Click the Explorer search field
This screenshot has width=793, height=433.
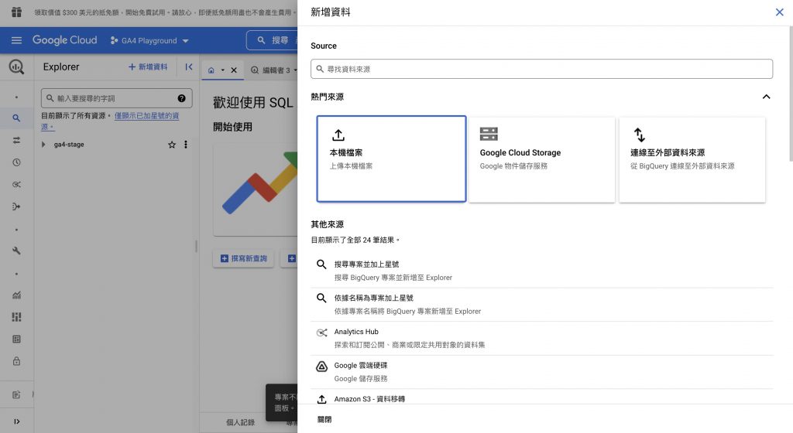116,98
